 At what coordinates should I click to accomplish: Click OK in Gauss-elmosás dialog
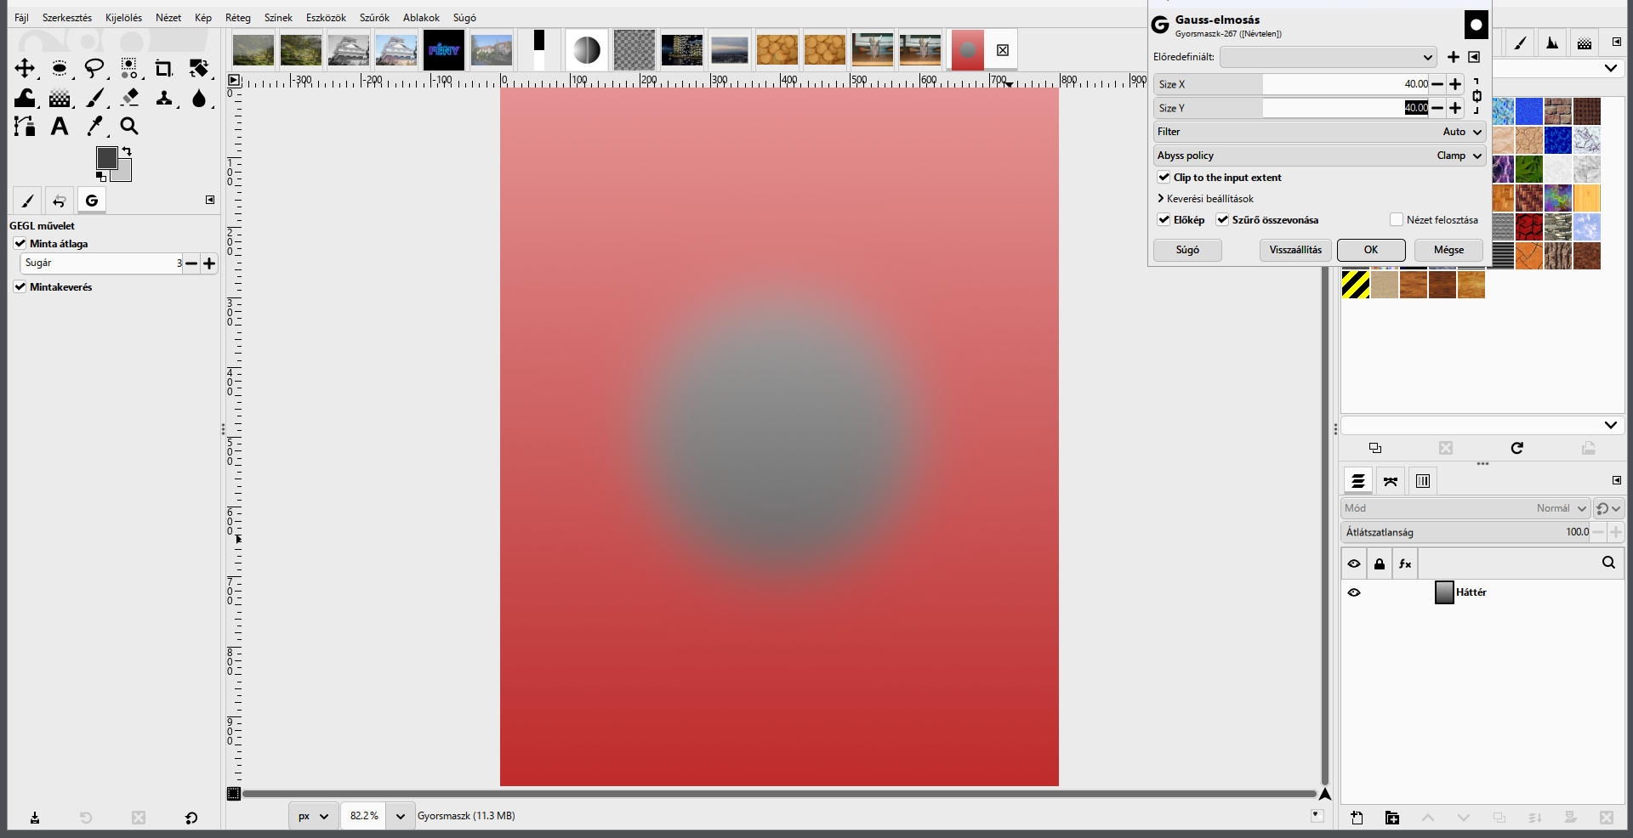[1371, 250]
